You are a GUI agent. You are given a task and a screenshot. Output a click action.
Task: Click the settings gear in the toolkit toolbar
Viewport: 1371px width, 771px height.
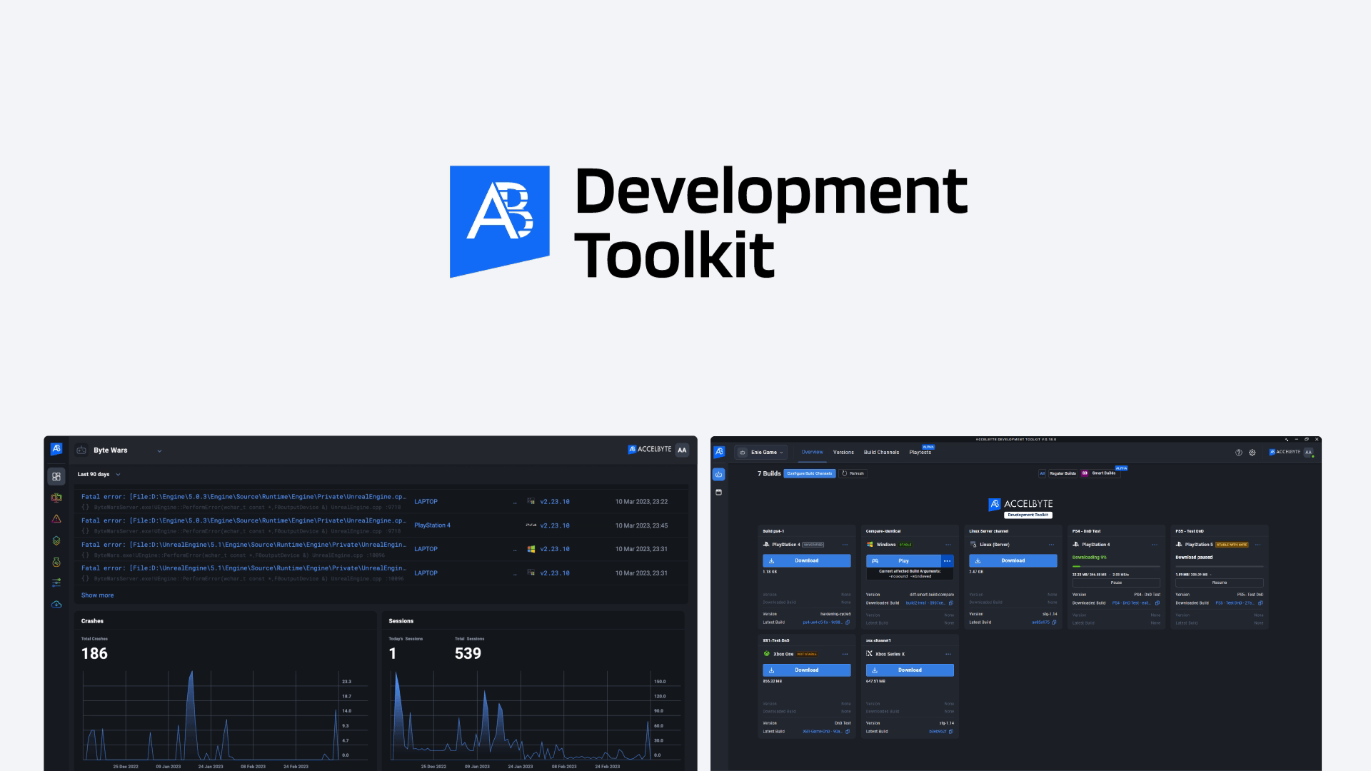point(1252,453)
